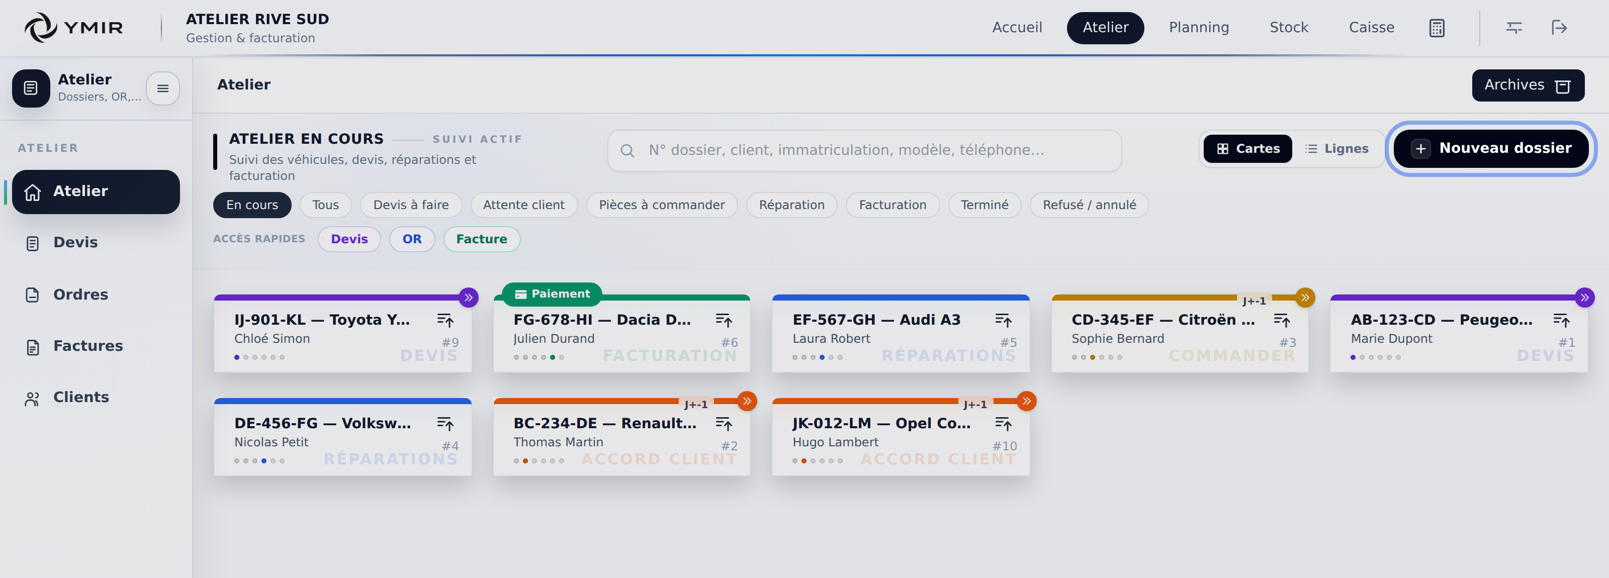Filter by Facturation status
The height and width of the screenshot is (578, 1609).
click(892, 205)
